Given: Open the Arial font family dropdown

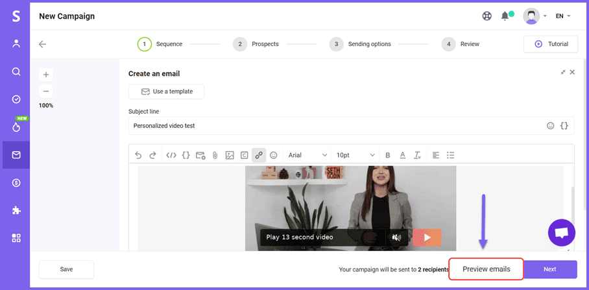Looking at the screenshot, I should [307, 155].
